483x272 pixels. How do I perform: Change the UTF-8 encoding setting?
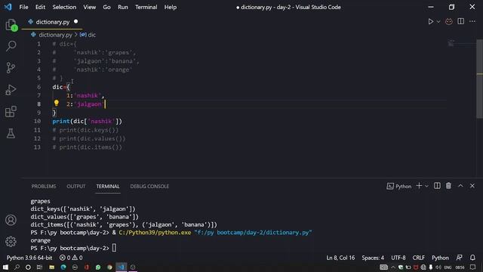[x=398, y=258]
